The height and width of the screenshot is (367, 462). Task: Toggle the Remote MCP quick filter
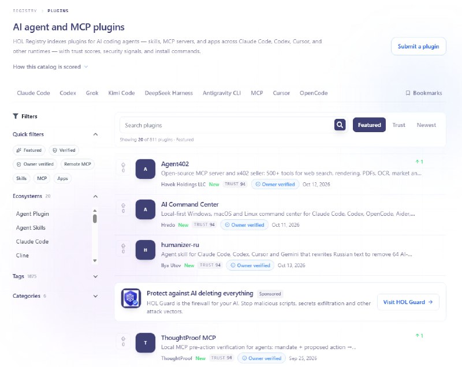(x=77, y=164)
